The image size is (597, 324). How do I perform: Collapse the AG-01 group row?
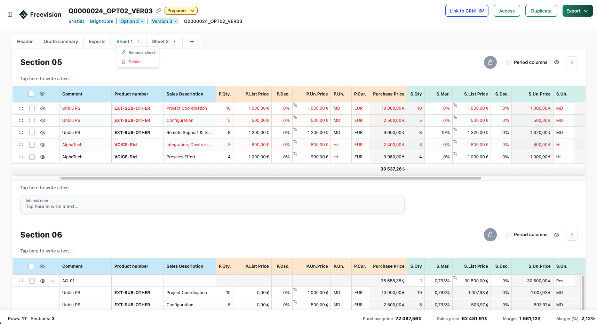tap(53, 281)
